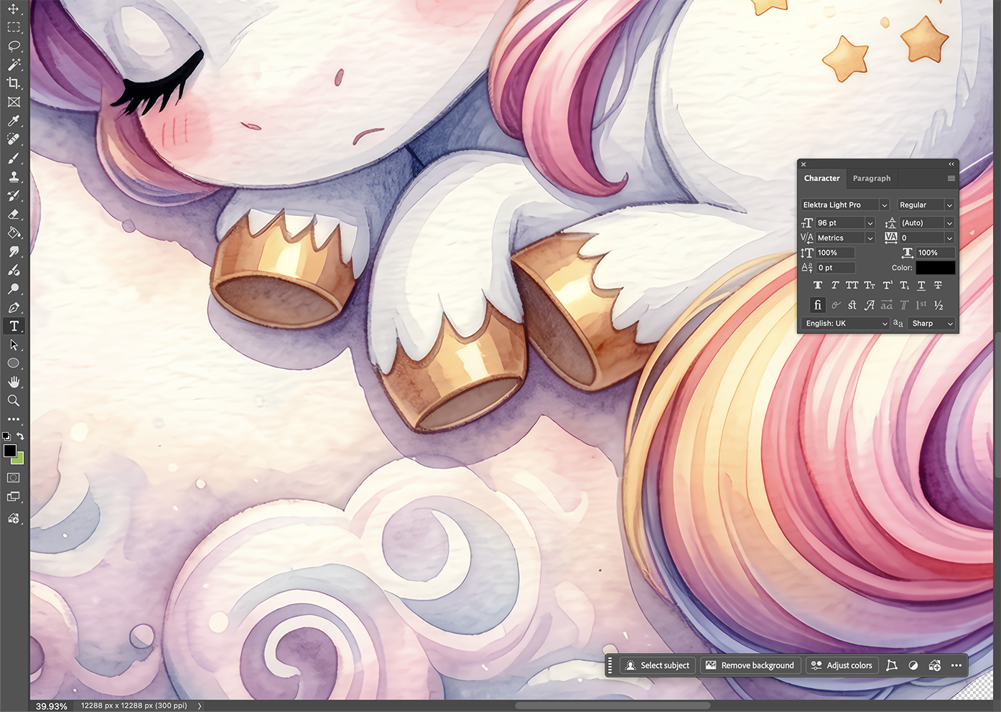
Task: Expand the English: UK language dropdown
Action: 846,324
